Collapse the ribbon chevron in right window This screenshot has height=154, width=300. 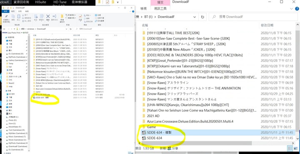coord(292,9)
